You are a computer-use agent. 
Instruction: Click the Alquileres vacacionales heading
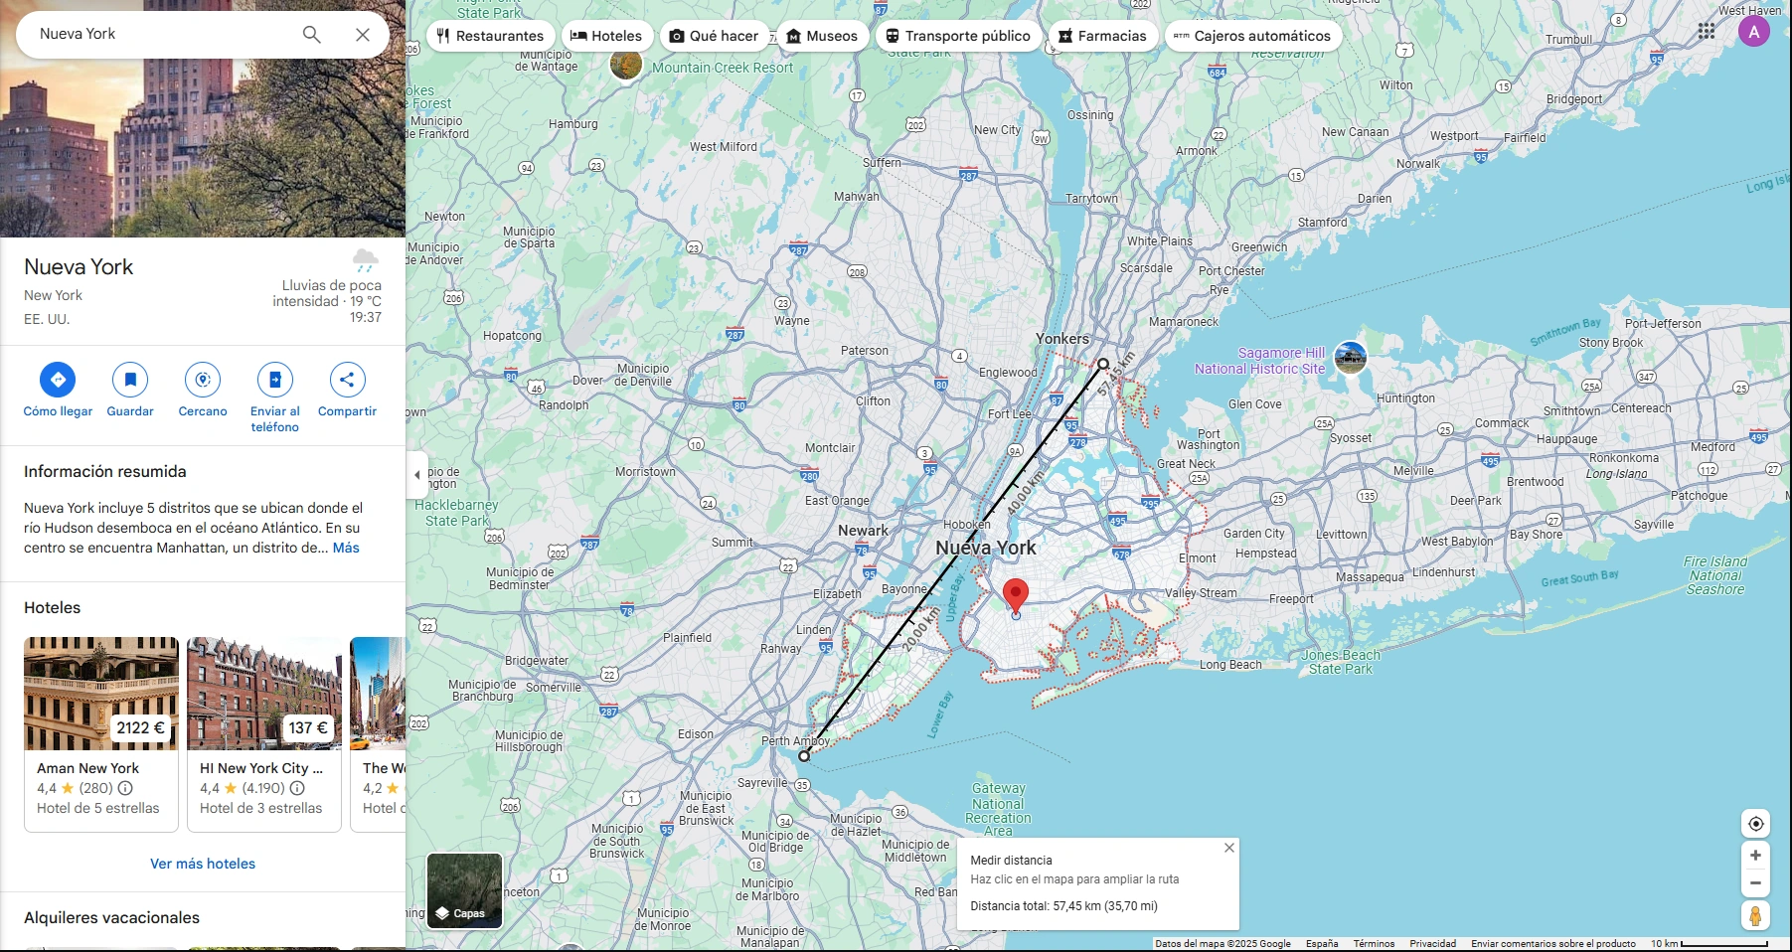pos(111,918)
